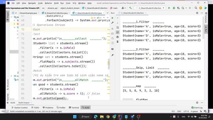The height and width of the screenshot is (120, 213).
Task: Open Search Everywhere magnifier icon
Action: pos(196,8)
